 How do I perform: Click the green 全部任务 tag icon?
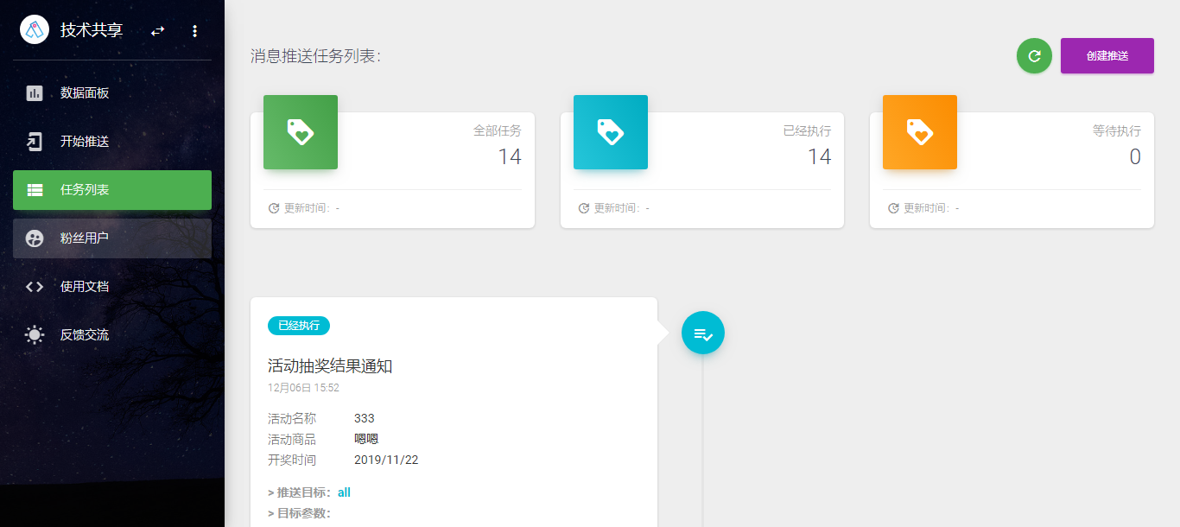[301, 132]
